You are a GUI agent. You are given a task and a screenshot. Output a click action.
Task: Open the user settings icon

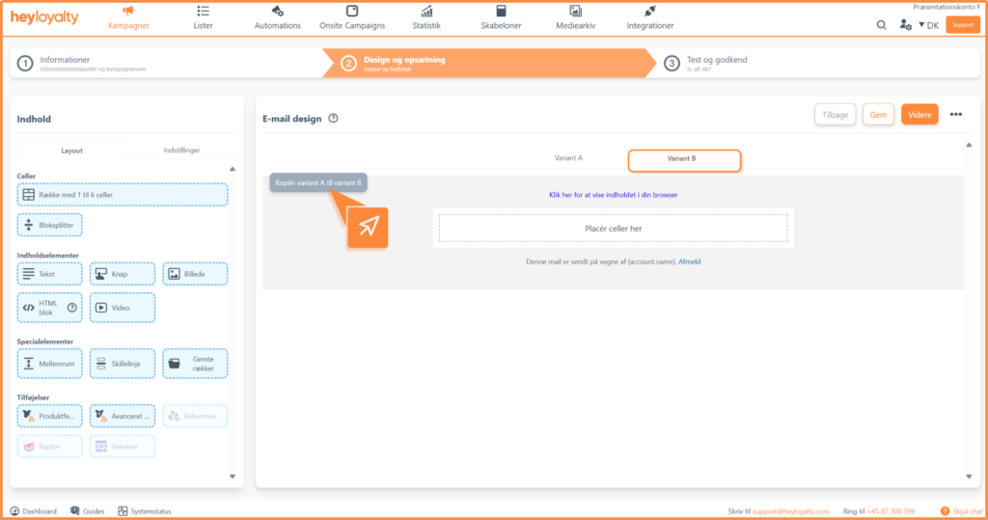(x=905, y=25)
